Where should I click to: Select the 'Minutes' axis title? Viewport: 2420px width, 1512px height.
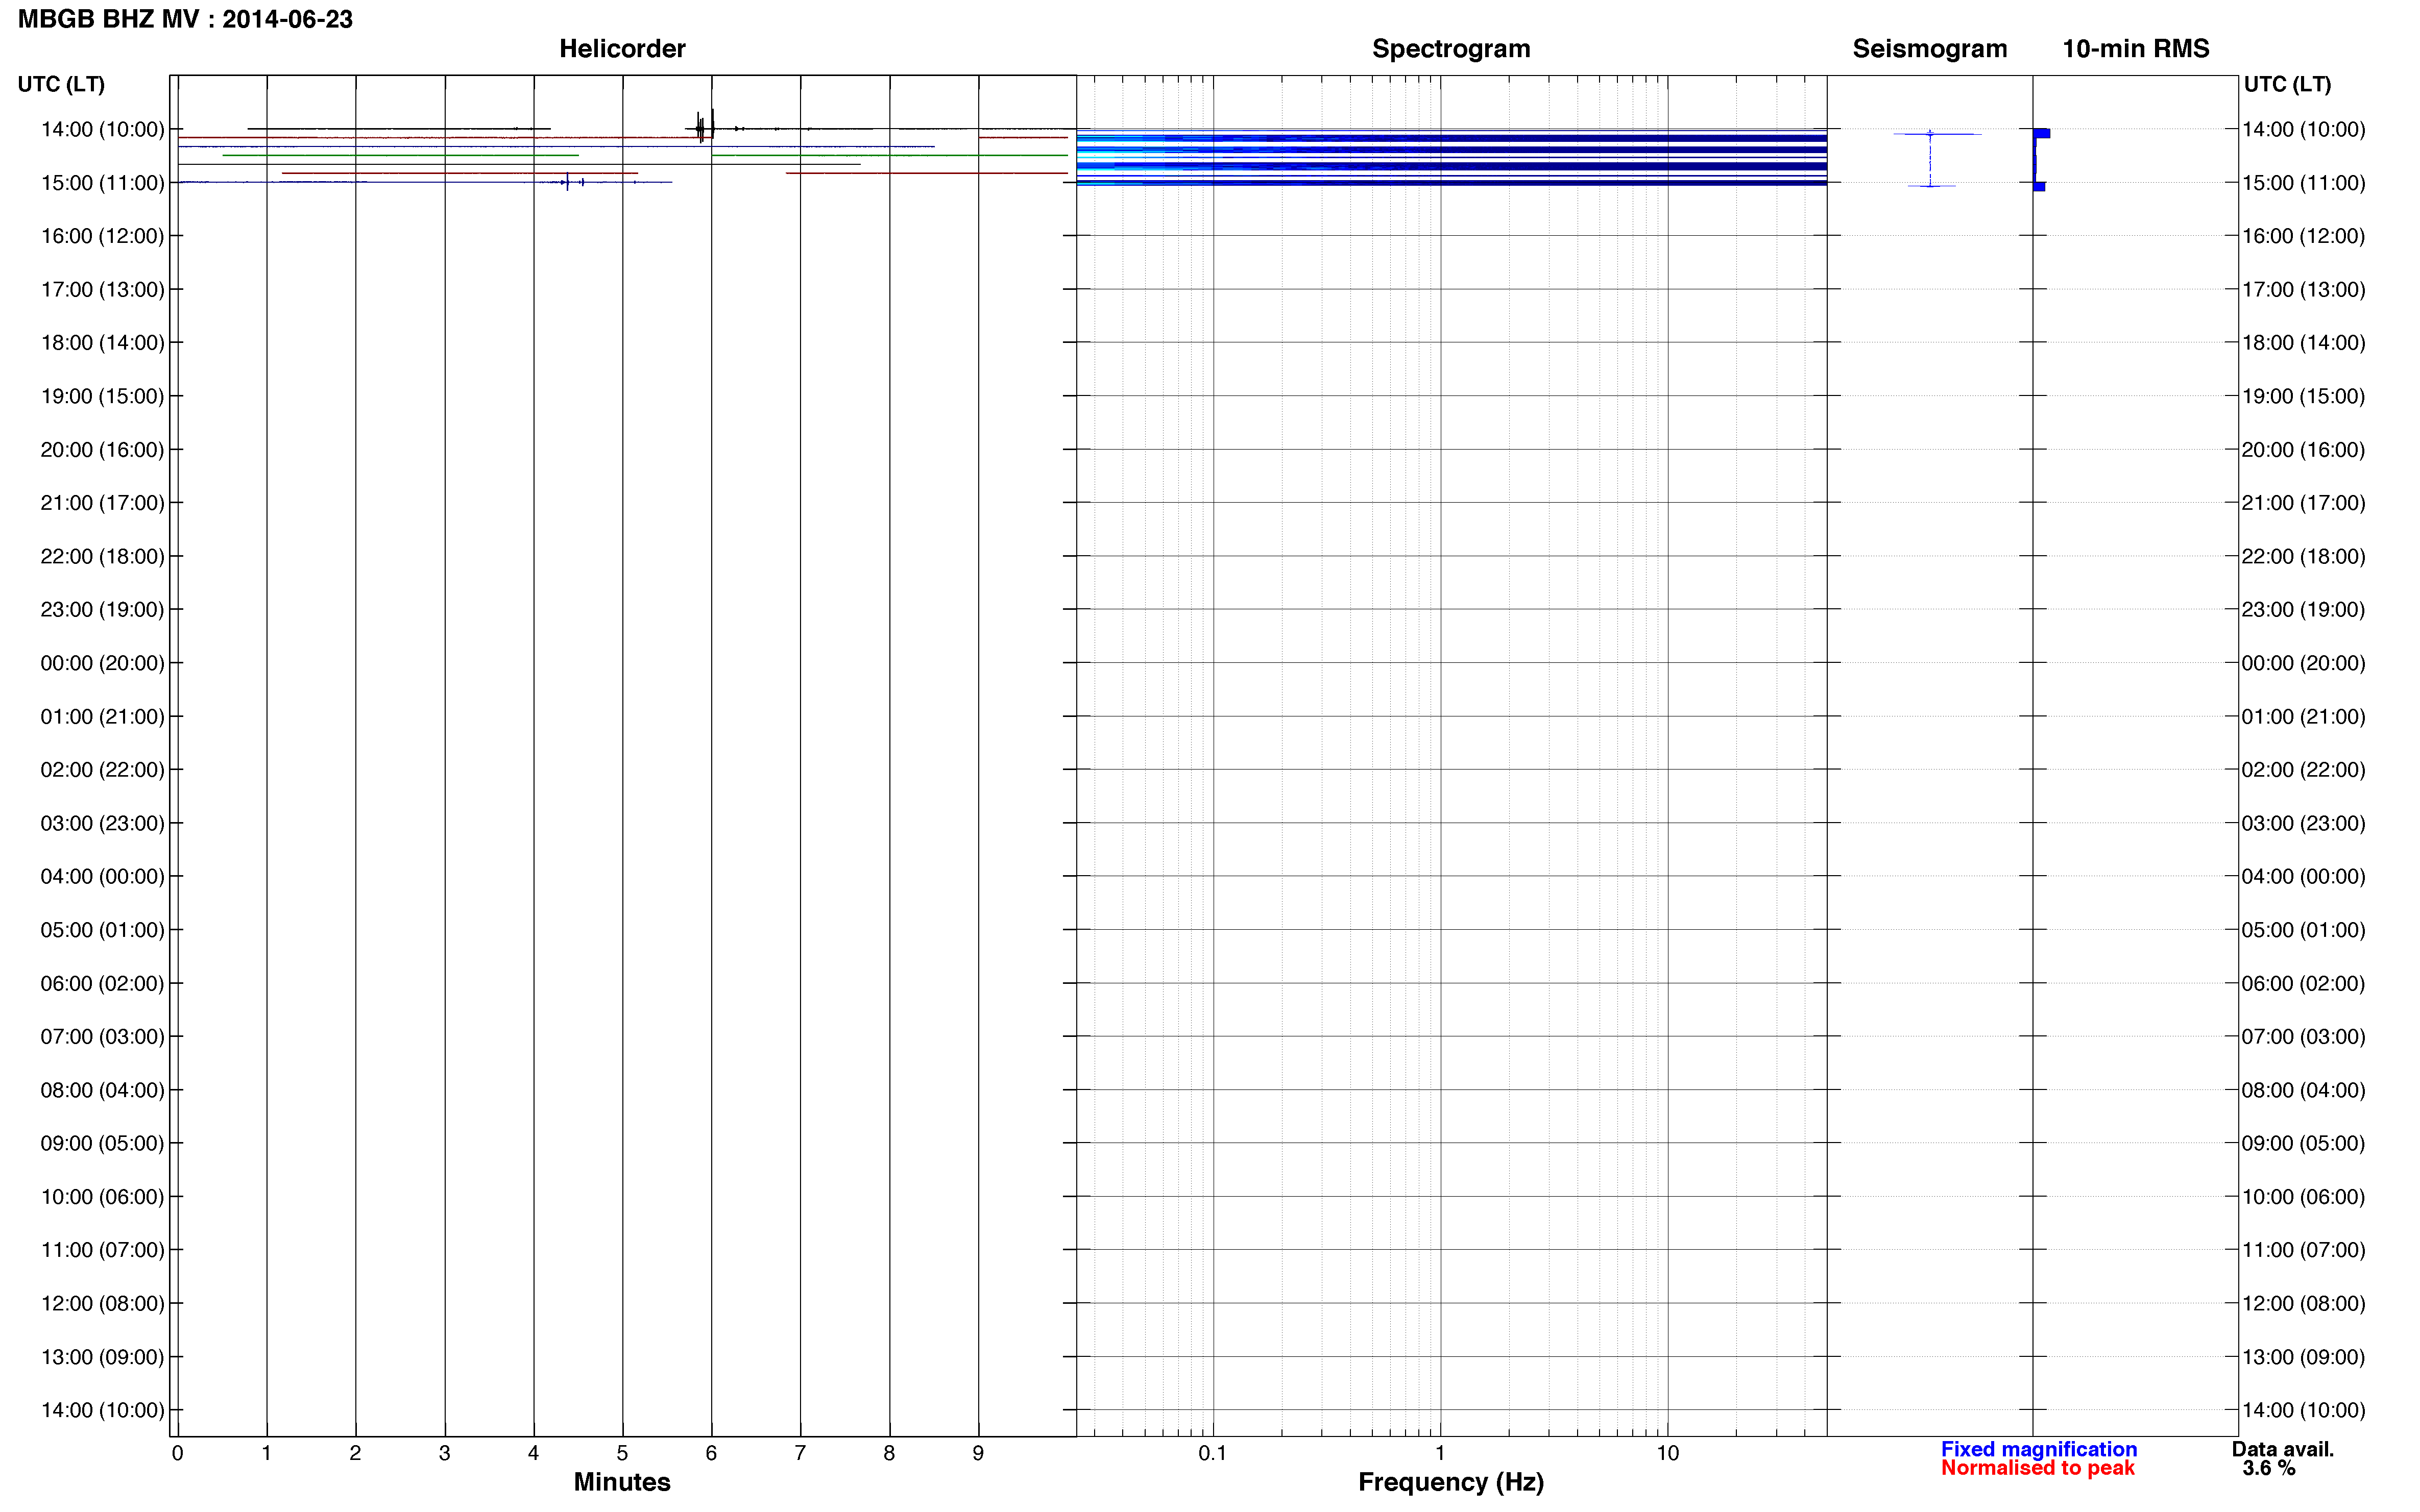pyautogui.click(x=621, y=1482)
